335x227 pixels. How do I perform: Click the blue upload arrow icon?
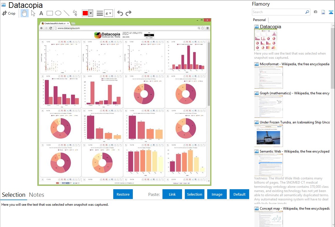331,12
